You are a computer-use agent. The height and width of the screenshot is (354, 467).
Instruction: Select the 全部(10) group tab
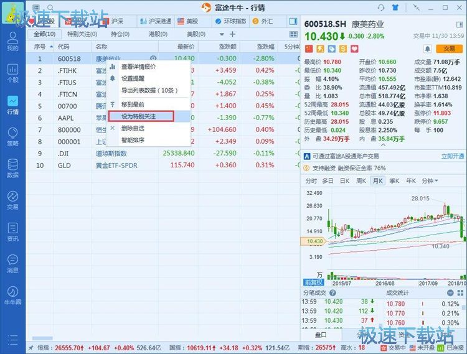(x=44, y=34)
